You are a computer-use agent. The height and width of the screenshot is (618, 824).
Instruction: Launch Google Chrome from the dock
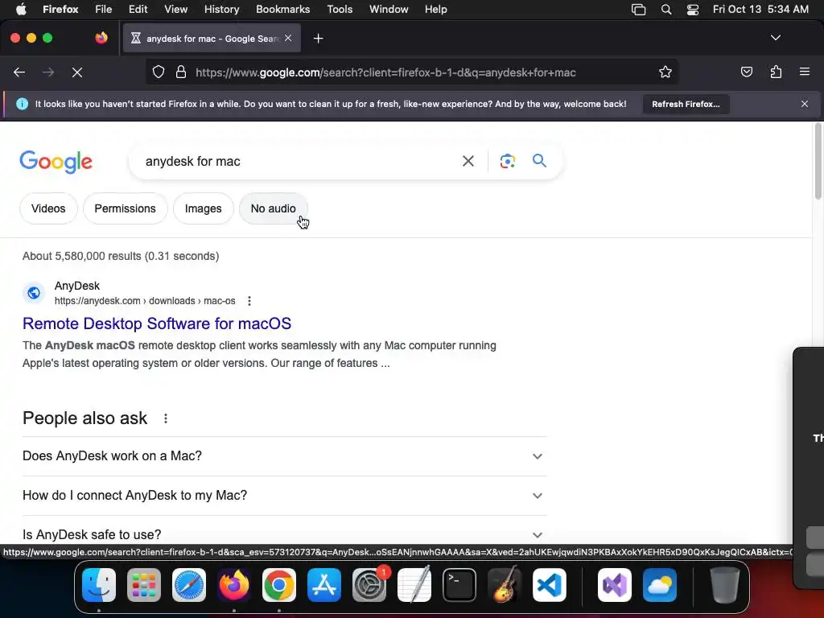point(279,585)
